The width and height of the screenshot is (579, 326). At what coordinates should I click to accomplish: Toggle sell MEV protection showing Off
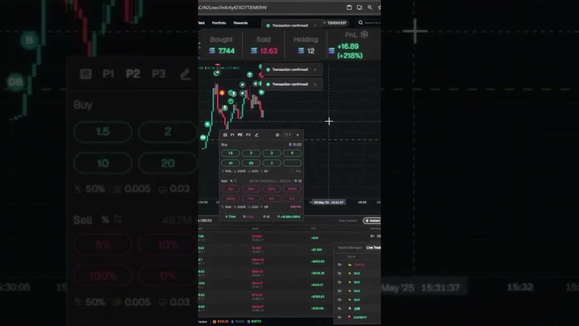point(265,207)
